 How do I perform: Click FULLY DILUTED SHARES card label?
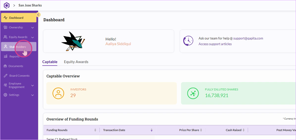222,90
